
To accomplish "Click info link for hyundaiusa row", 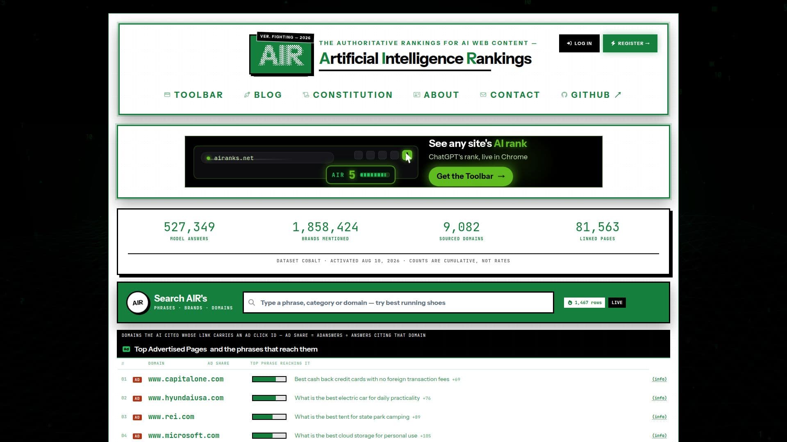I will (659, 398).
